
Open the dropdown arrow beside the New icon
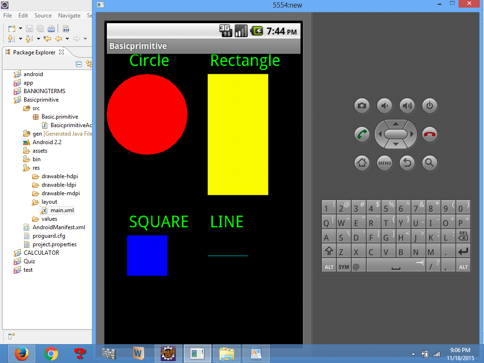[20, 28]
